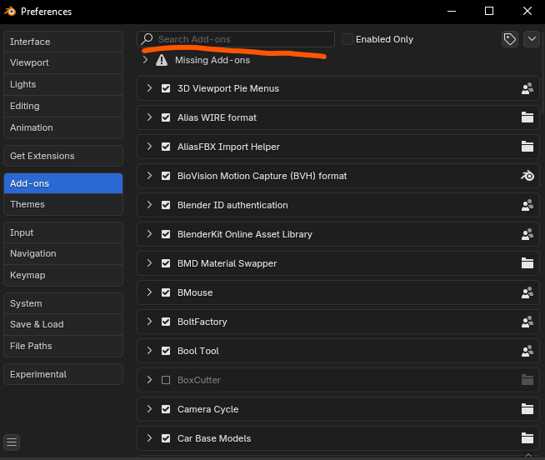
Task: Switch to the Viewport preferences section
Action: (63, 63)
